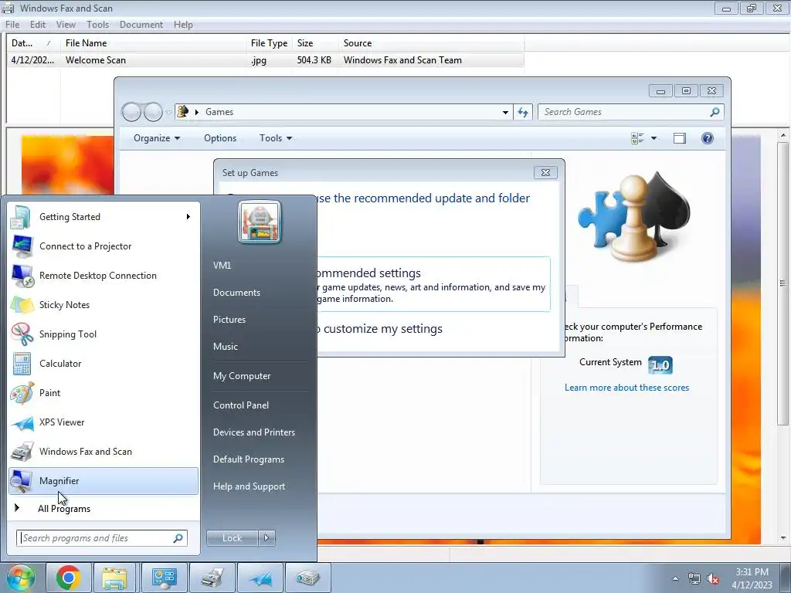Open the Tools dropdown in Games
The width and height of the screenshot is (791, 593).
coord(276,138)
